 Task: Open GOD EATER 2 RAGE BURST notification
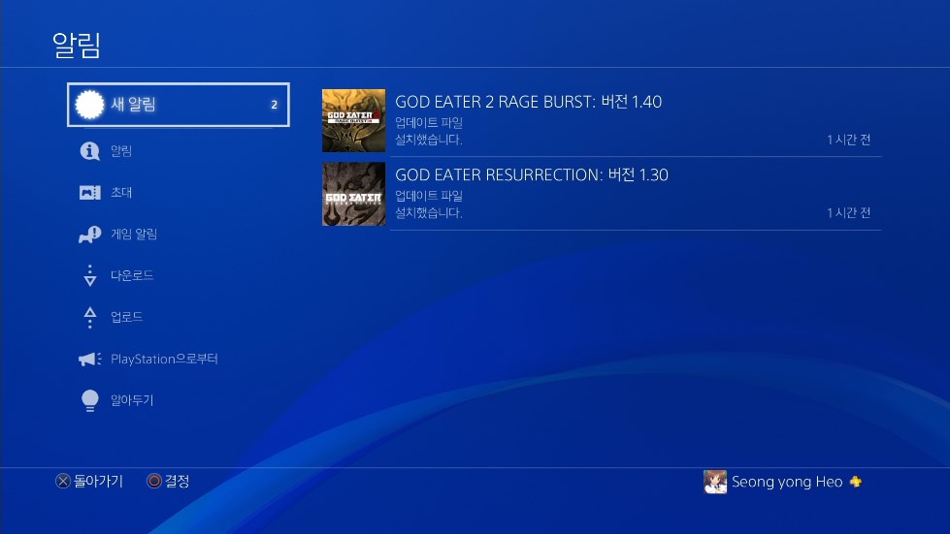coord(602,120)
